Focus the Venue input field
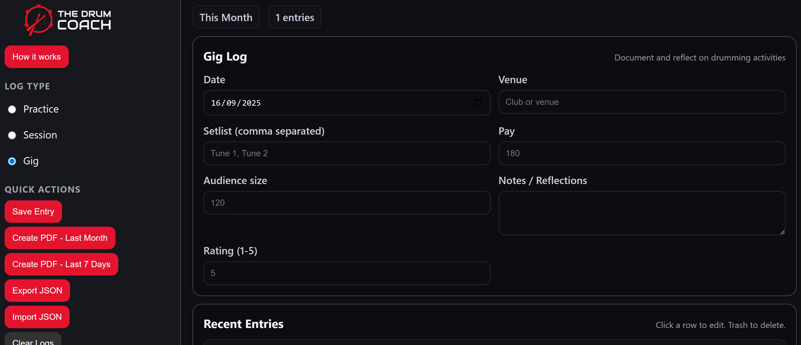 pyautogui.click(x=641, y=102)
